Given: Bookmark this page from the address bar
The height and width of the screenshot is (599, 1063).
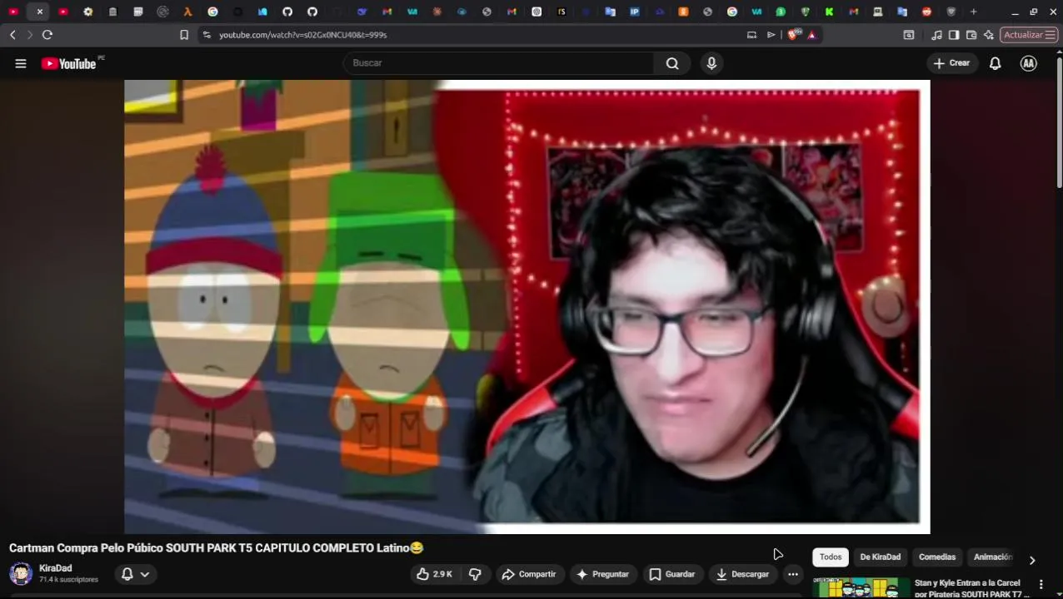Looking at the screenshot, I should [184, 35].
